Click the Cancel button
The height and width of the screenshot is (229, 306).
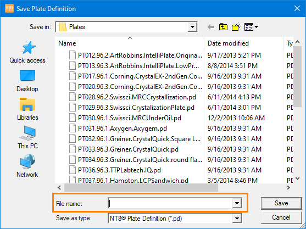[281, 217]
